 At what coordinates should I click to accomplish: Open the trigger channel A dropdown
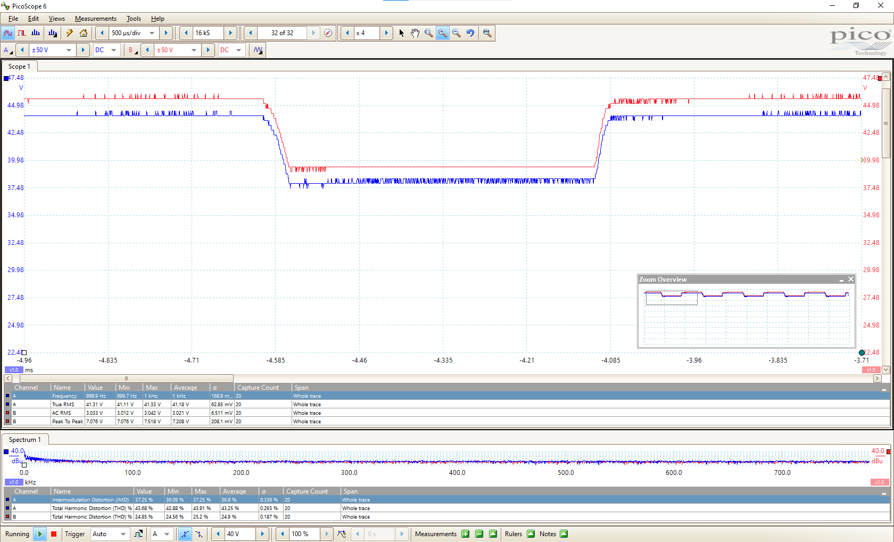click(x=167, y=534)
